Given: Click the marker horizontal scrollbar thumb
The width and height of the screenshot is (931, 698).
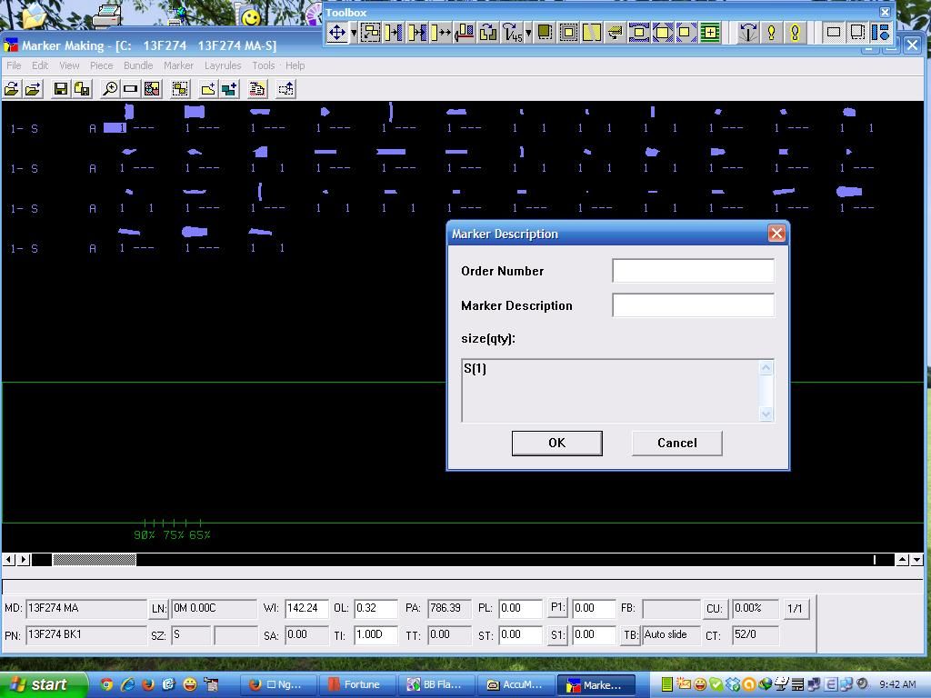Looking at the screenshot, I should (94, 560).
